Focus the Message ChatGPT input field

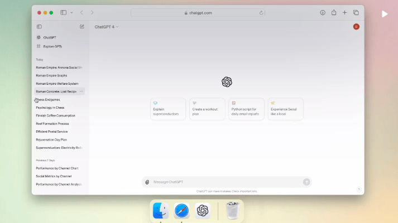pyautogui.click(x=226, y=182)
